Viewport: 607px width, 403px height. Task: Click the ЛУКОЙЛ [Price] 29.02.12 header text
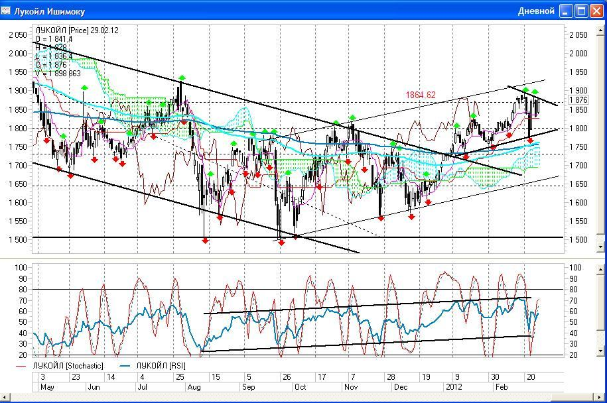pyautogui.click(x=77, y=30)
